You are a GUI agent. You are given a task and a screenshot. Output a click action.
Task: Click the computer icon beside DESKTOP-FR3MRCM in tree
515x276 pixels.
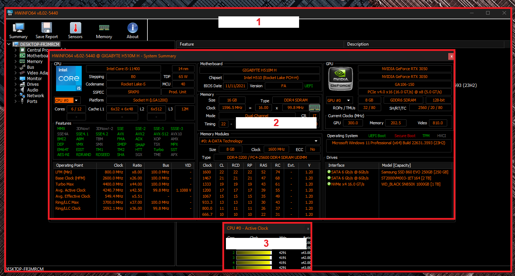pos(15,44)
